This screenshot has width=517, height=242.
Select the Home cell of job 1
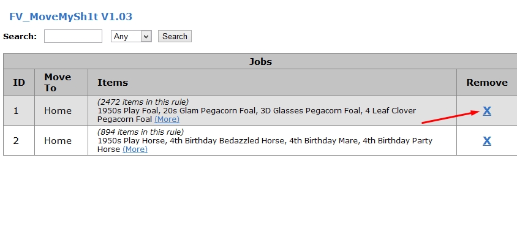pos(58,111)
